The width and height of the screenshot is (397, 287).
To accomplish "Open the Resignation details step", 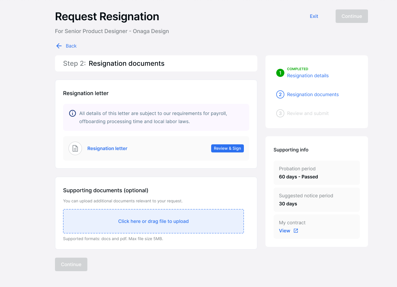I will 308,76.
